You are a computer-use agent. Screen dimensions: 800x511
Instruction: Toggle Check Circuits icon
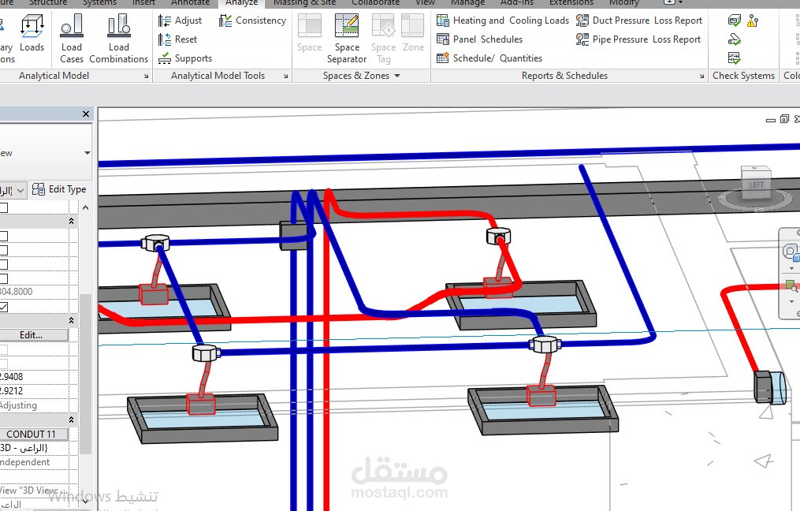click(x=734, y=58)
